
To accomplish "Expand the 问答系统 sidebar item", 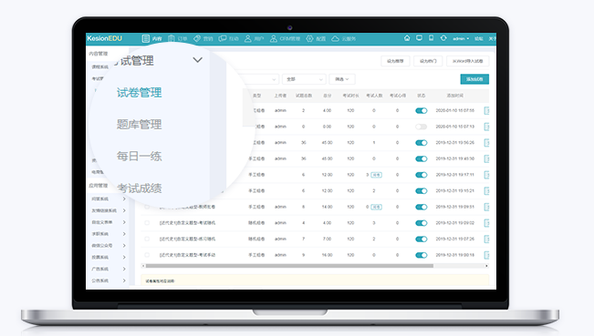I will coord(124,199).
